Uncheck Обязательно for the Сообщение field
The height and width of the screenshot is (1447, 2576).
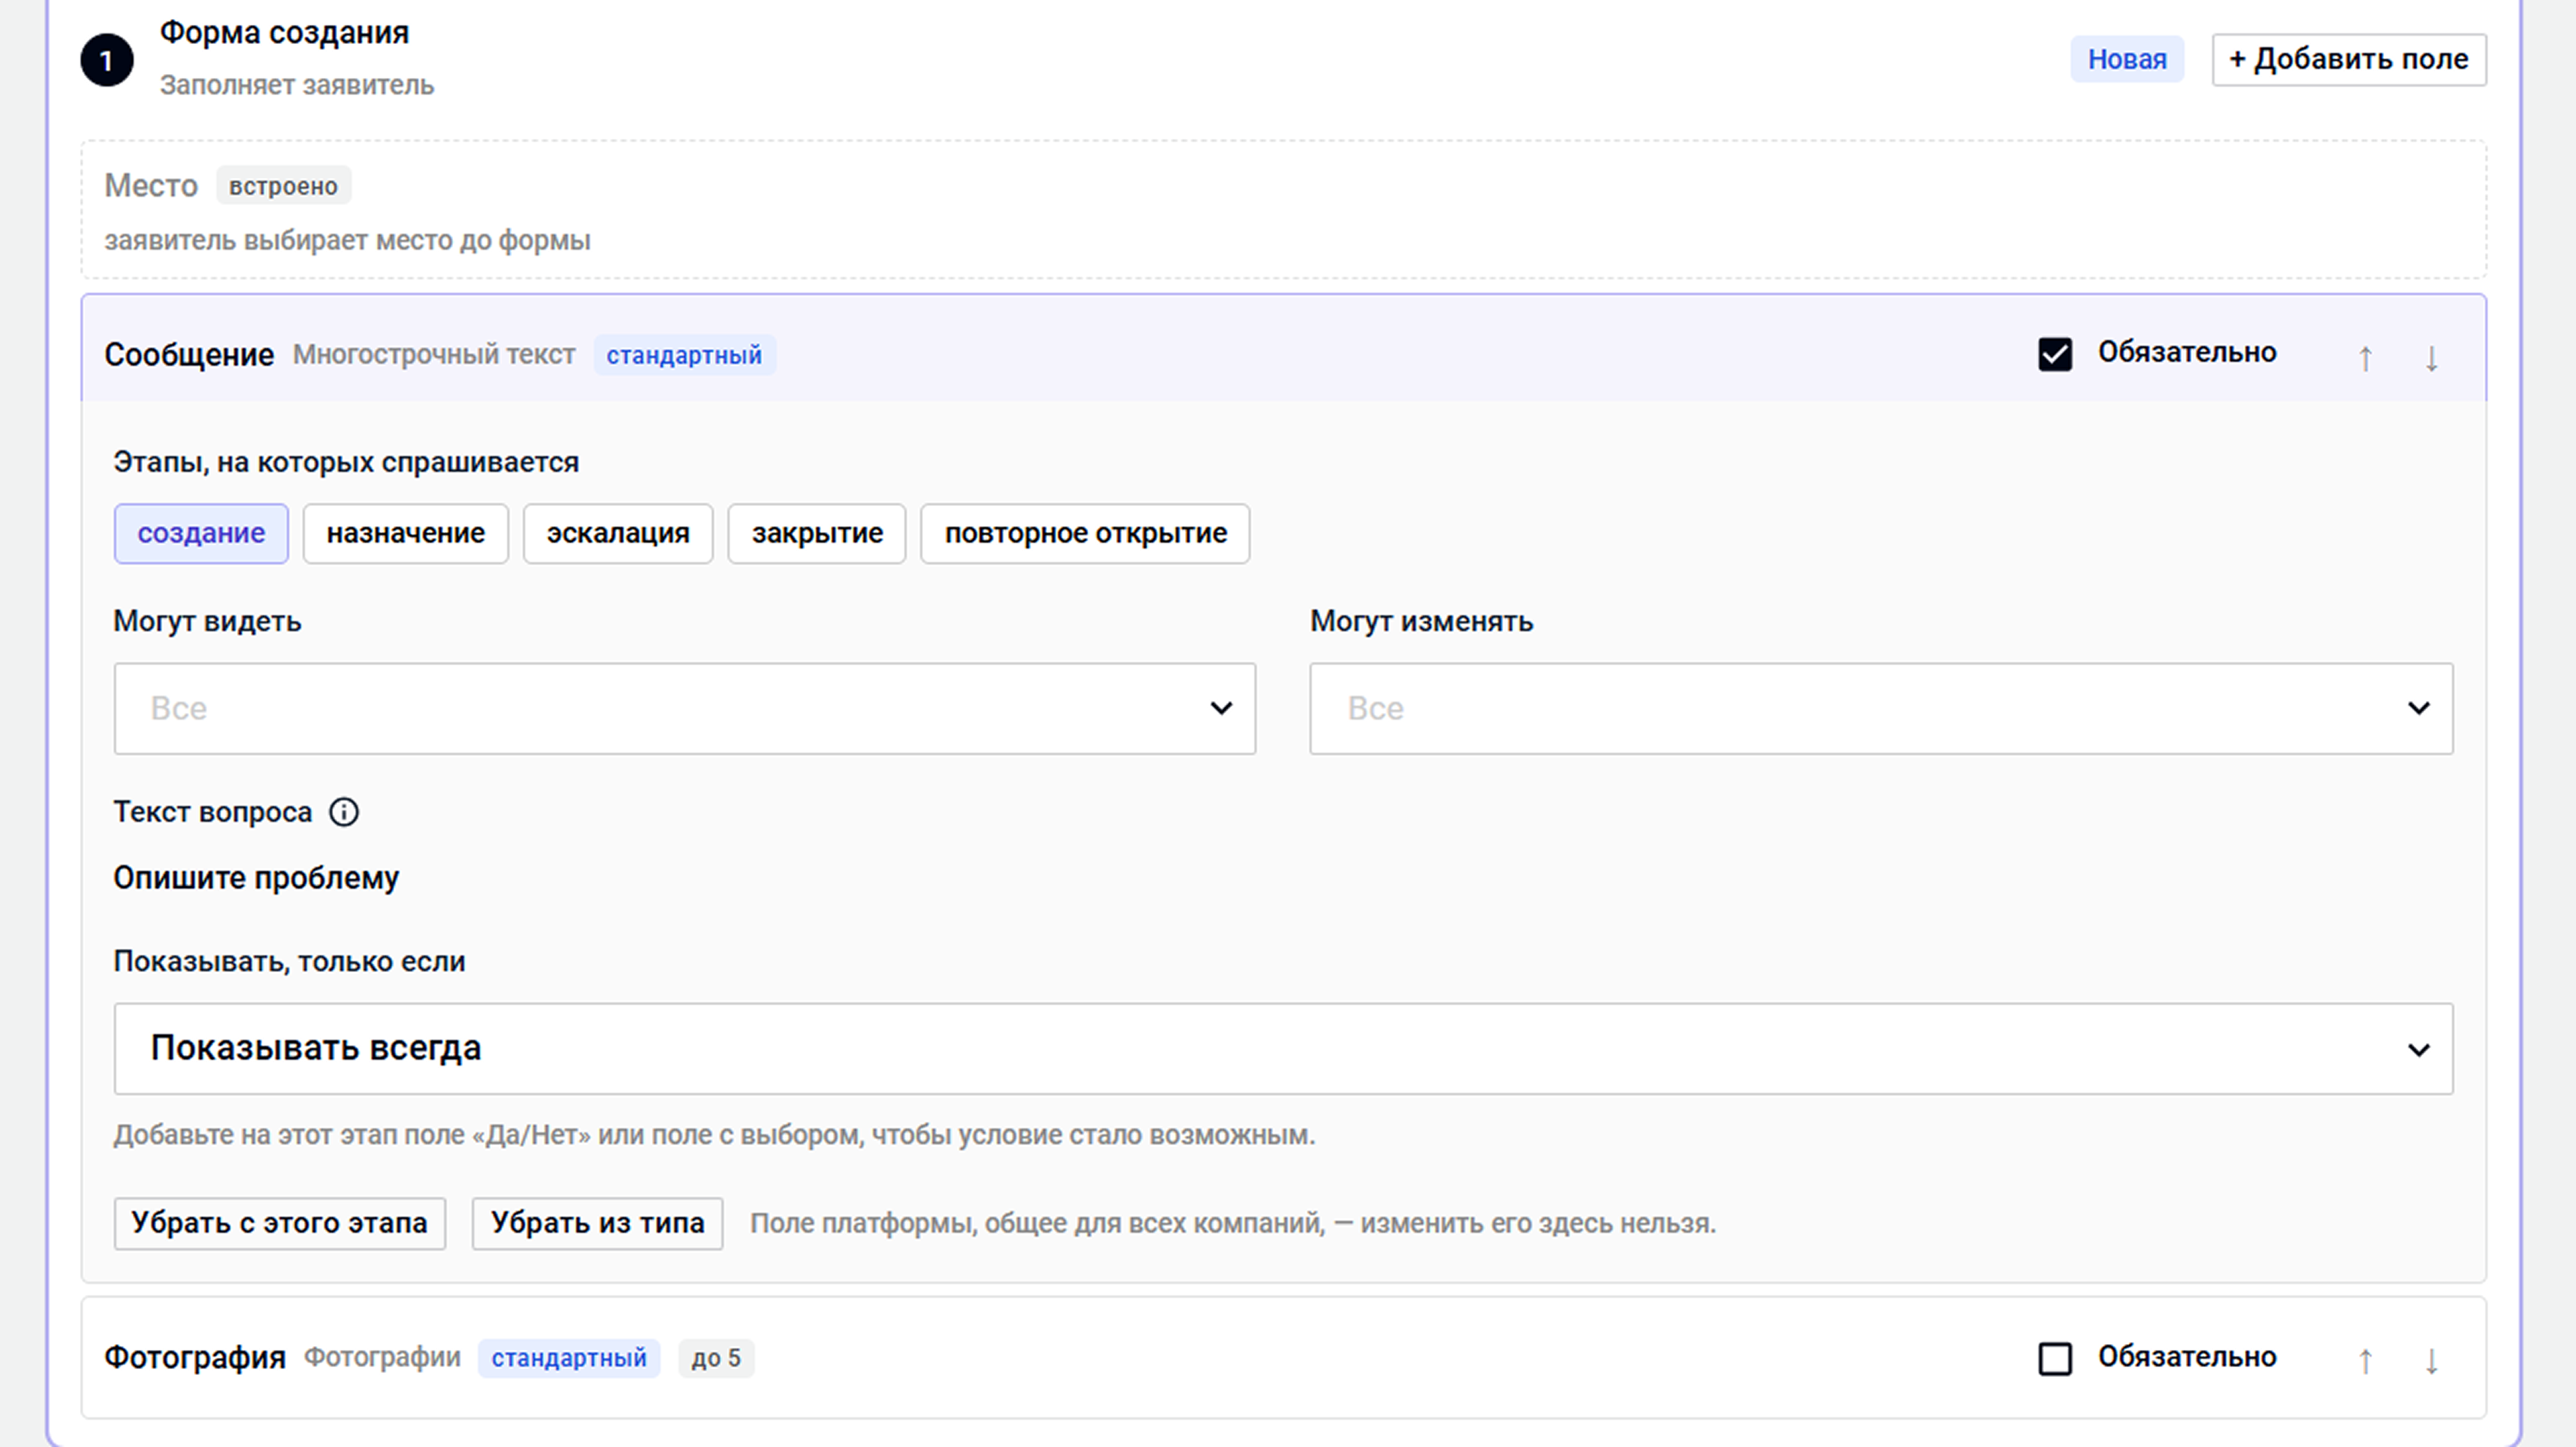pos(2055,354)
